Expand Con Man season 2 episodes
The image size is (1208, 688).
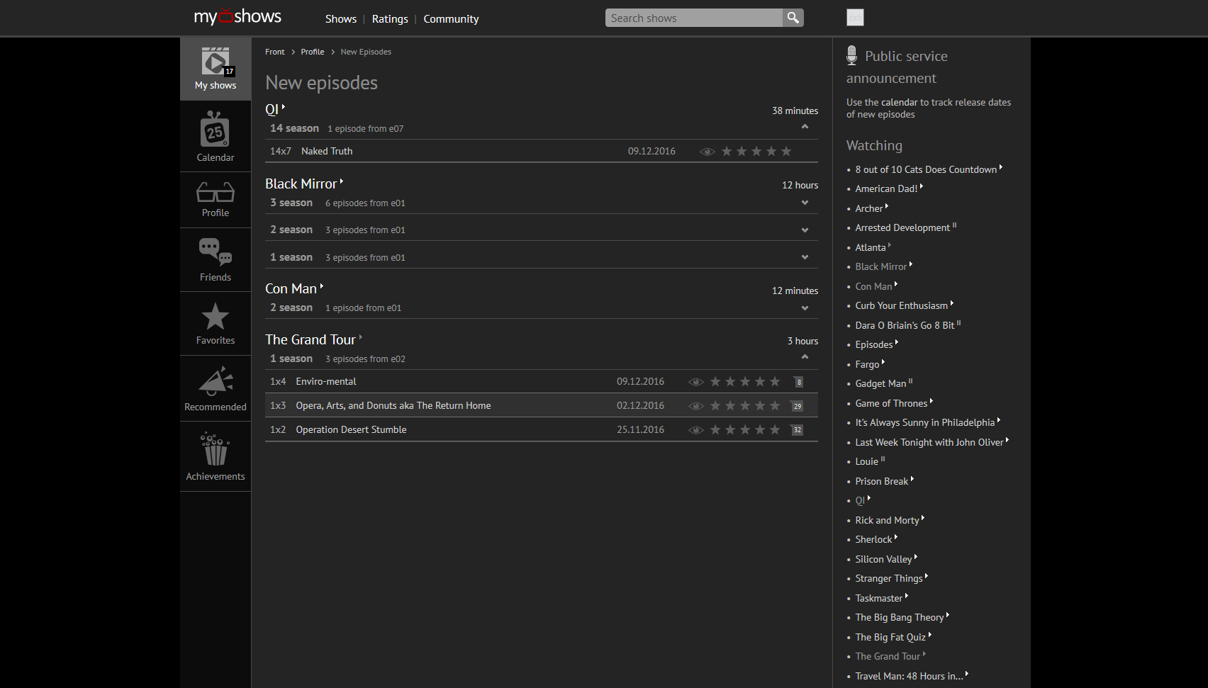pyautogui.click(x=805, y=308)
